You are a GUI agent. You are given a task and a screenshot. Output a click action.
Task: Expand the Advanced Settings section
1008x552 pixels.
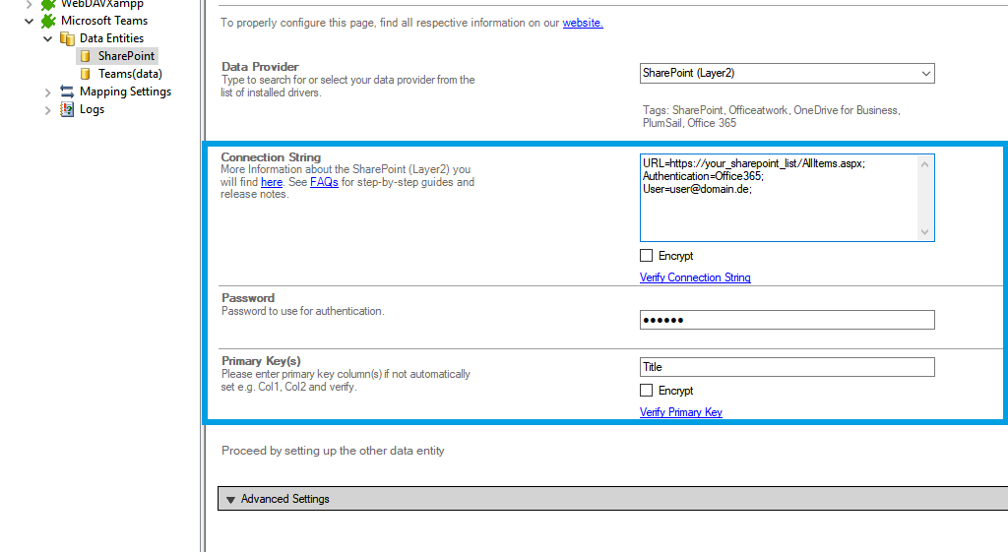tap(230, 499)
